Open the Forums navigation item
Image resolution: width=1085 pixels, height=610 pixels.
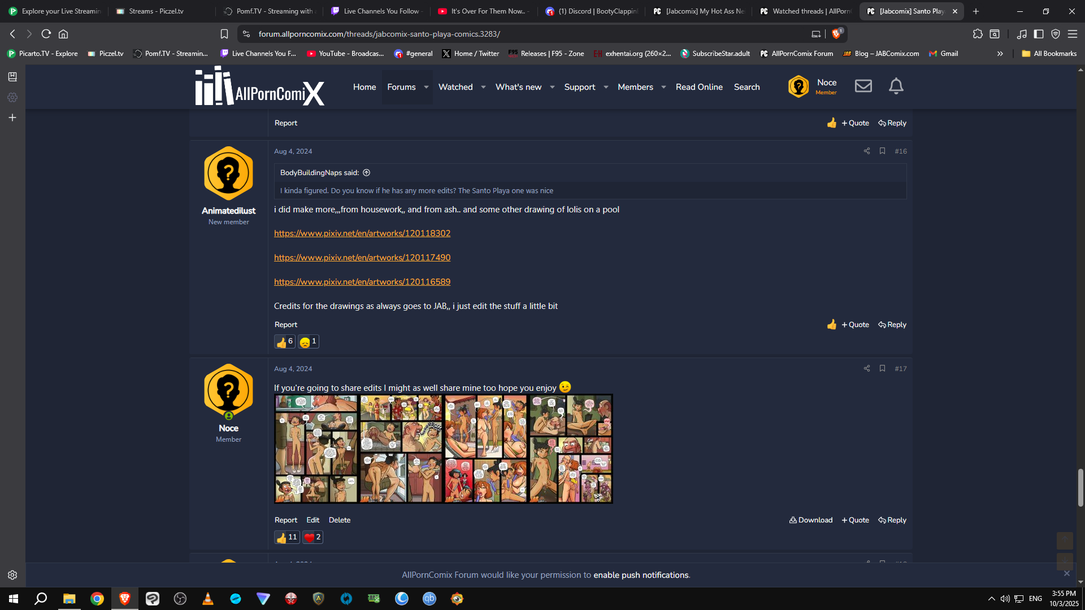point(401,87)
